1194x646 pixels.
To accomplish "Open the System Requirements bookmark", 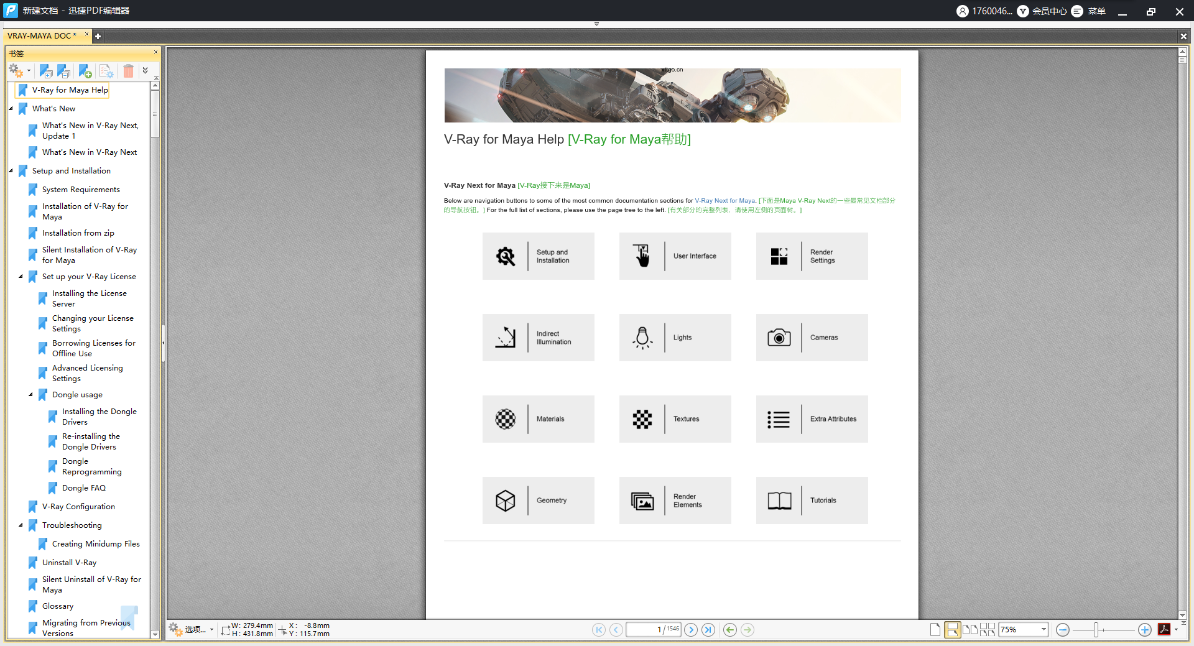I will pos(81,190).
